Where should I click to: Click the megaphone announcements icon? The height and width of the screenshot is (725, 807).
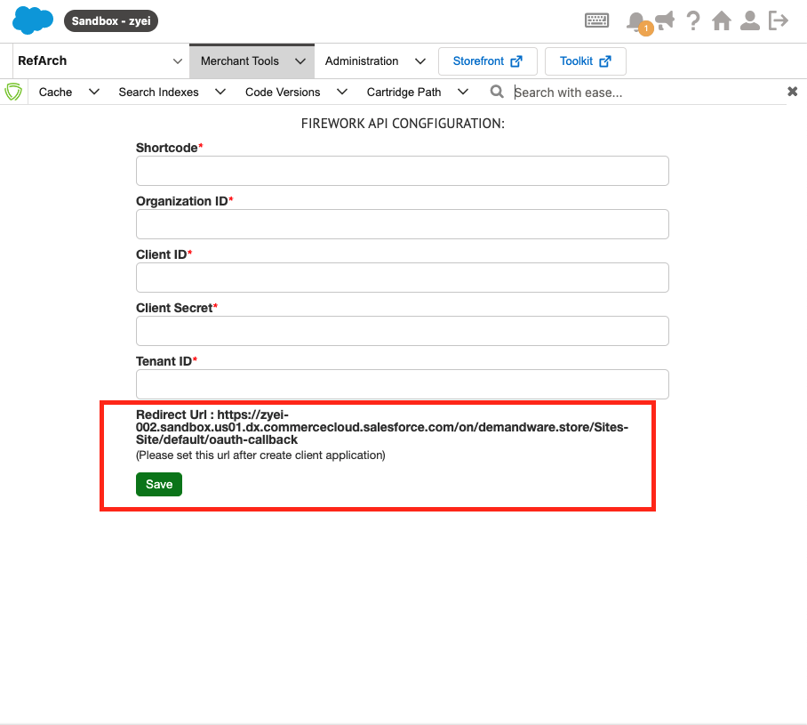coord(664,20)
